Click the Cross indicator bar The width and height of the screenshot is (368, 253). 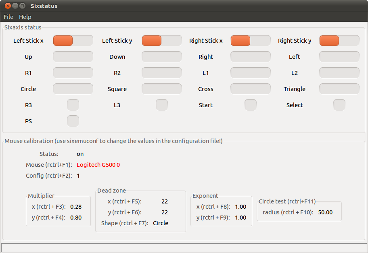(251, 89)
